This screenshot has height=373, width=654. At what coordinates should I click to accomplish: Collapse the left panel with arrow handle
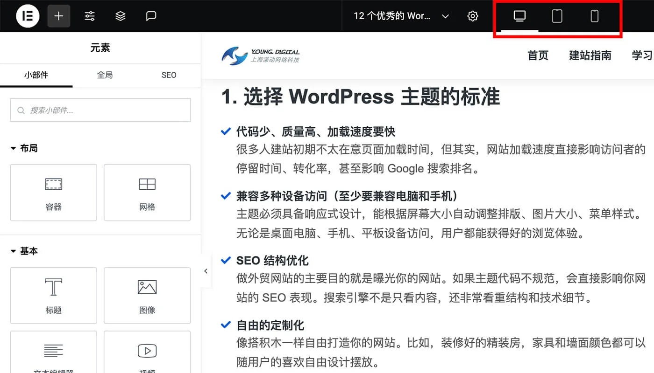[x=206, y=271]
